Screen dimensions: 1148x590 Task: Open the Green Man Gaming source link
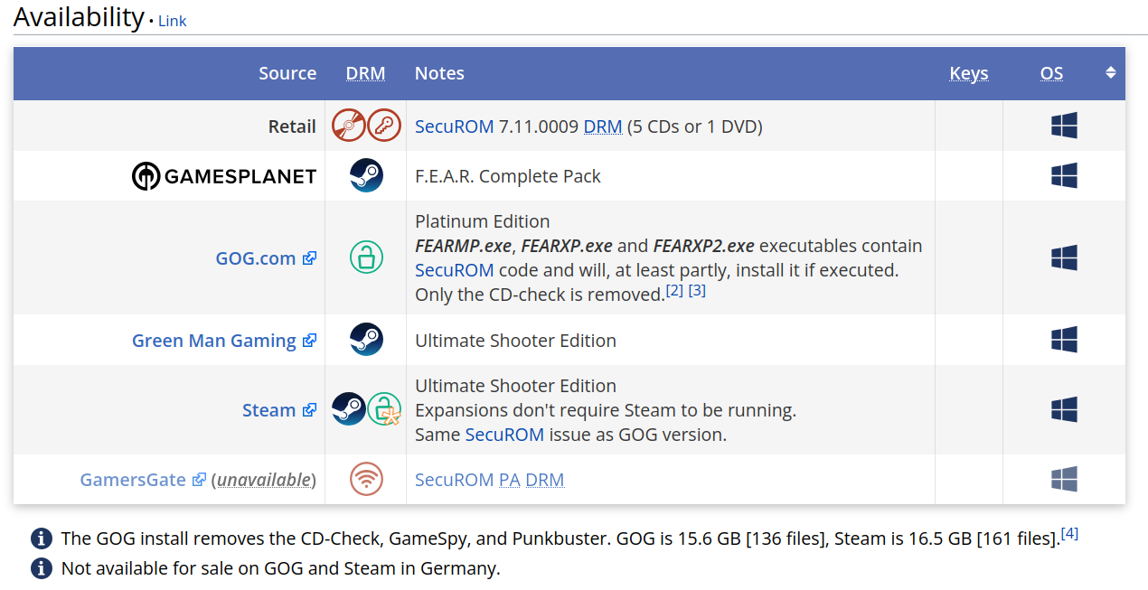click(x=214, y=341)
